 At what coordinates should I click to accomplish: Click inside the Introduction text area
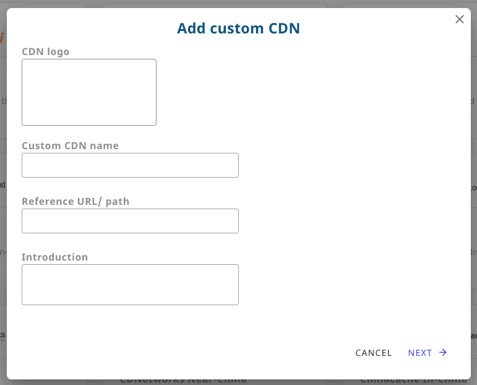tap(130, 285)
